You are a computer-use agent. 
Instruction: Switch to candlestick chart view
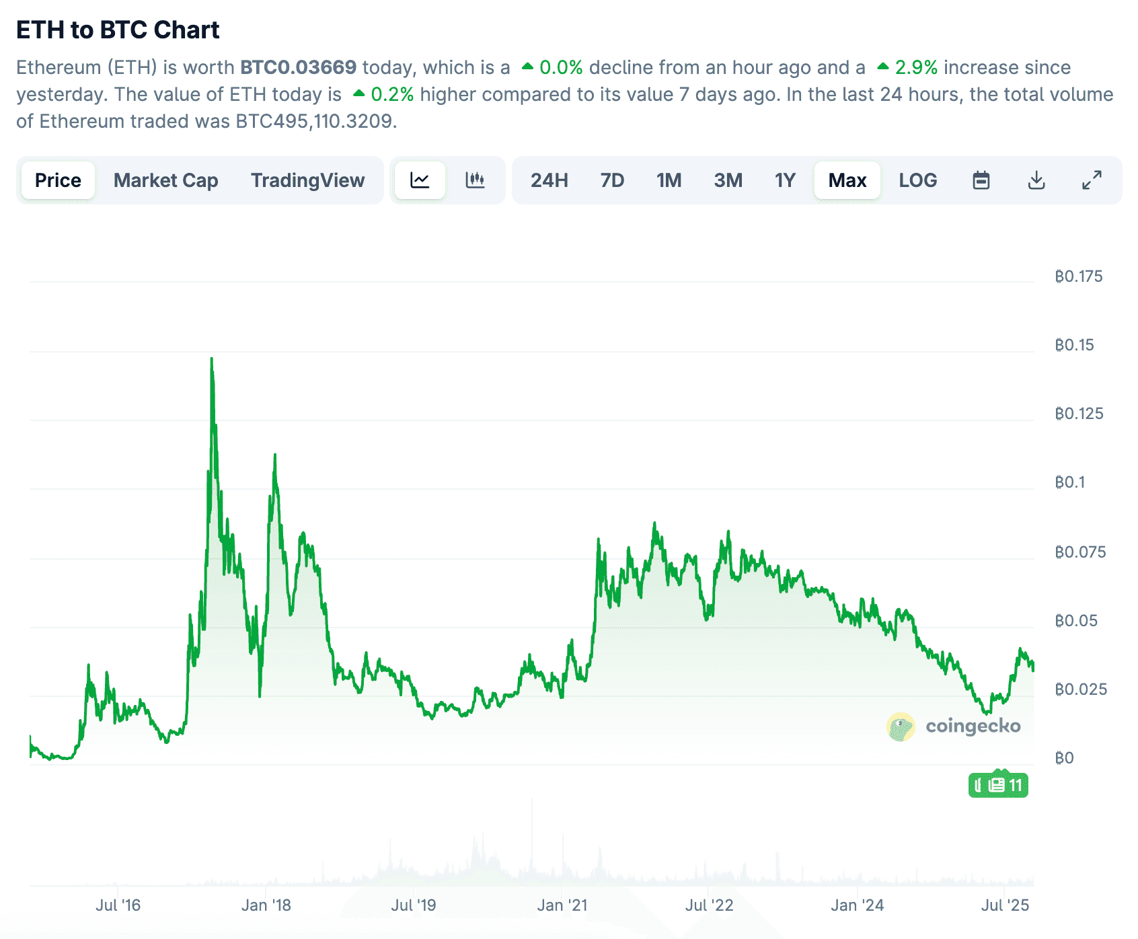[475, 180]
